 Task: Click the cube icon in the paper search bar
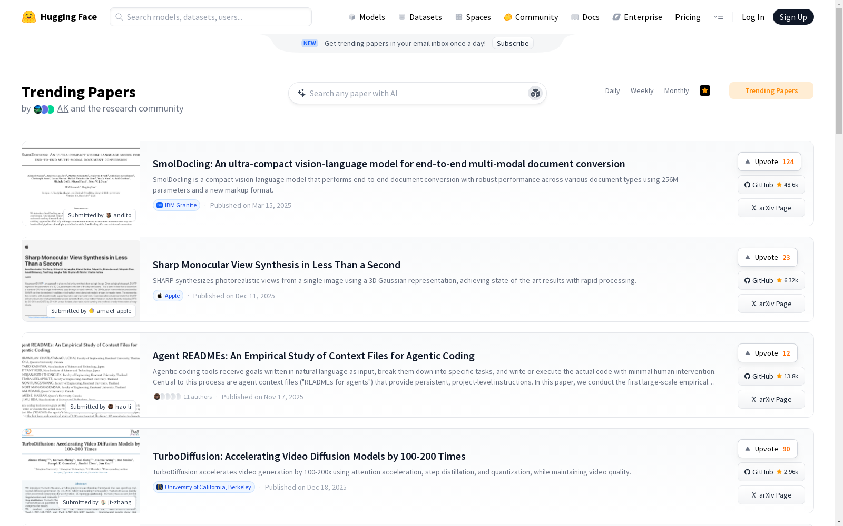click(535, 93)
